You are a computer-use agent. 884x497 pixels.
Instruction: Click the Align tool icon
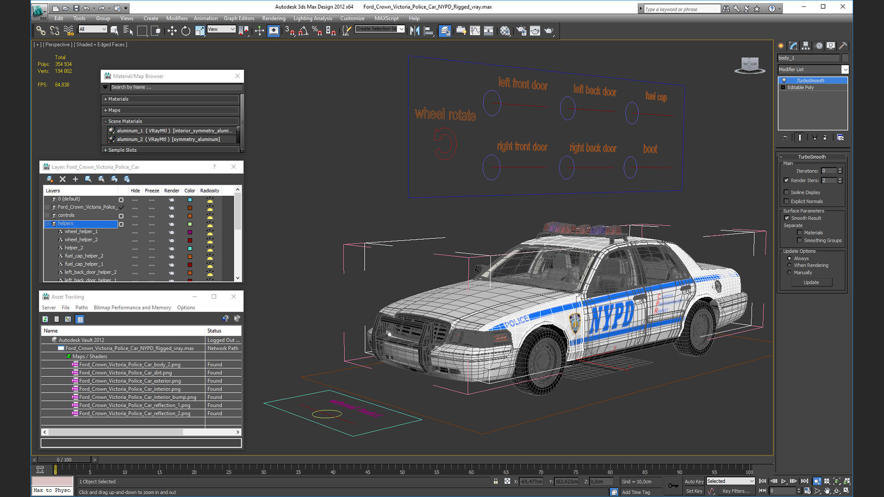429,31
